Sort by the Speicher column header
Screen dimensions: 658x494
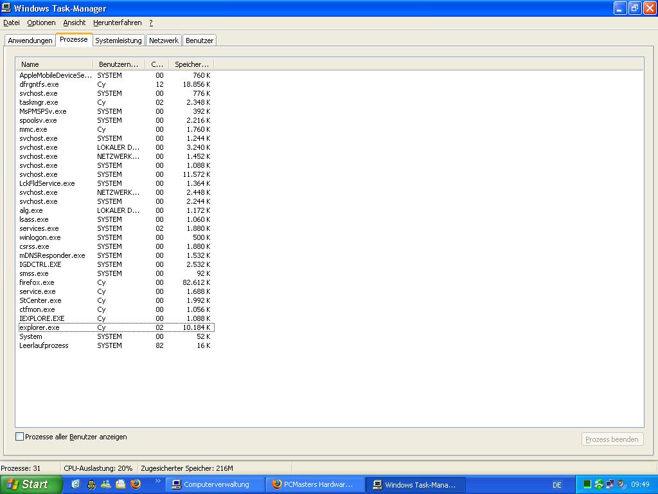coord(191,64)
